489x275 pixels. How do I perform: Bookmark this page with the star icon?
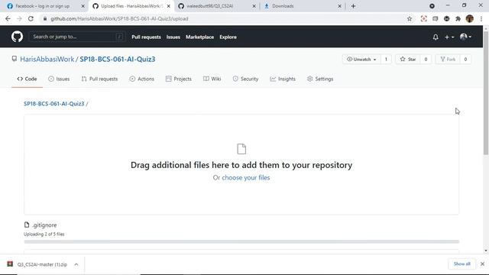[x=410, y=18]
